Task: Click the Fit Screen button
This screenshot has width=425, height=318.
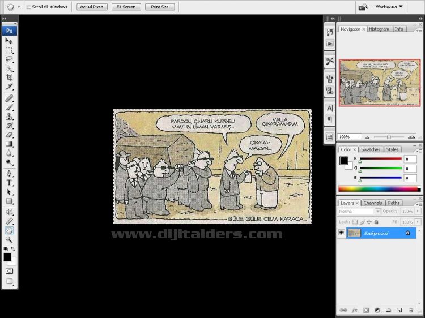Action: point(126,7)
